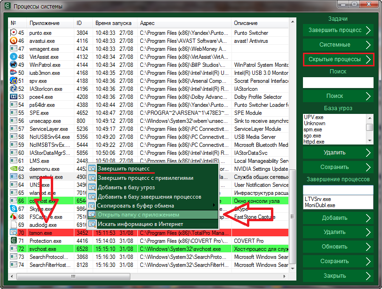
Task: Click the daemonu.exe NVIDIA icon
Action: click(x=14, y=169)
